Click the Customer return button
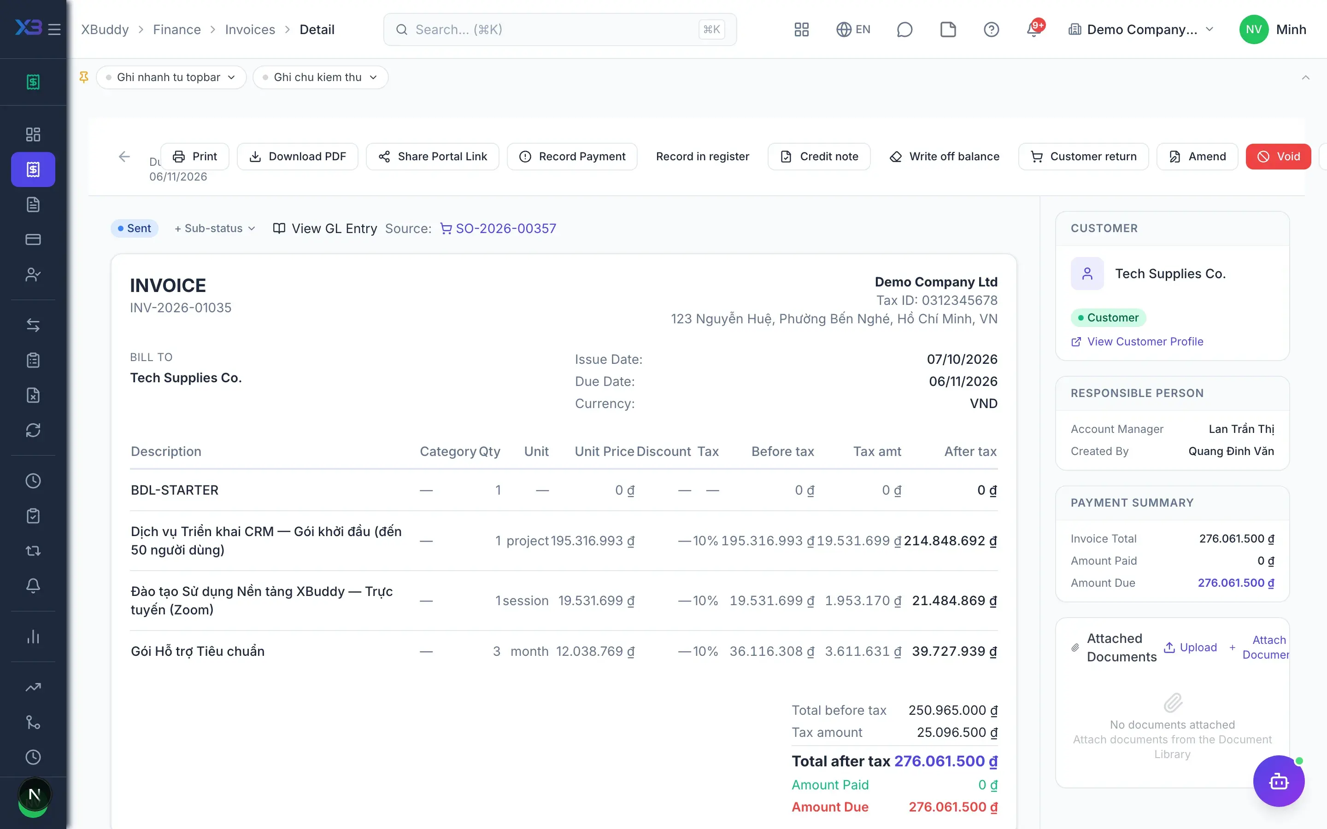The height and width of the screenshot is (829, 1327). point(1084,157)
